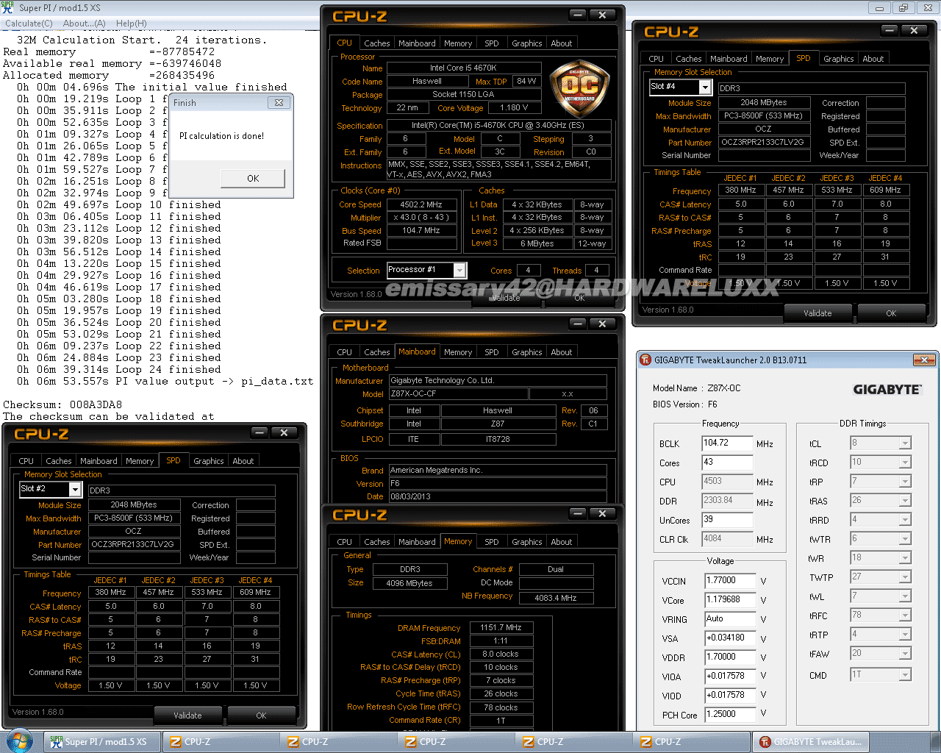Click the VCCIN voltage field
The height and width of the screenshot is (753, 941).
click(730, 581)
